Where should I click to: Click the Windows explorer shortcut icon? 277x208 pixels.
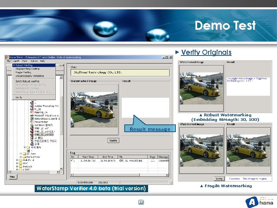tap(32, 125)
